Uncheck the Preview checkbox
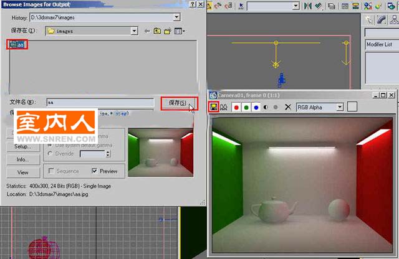This screenshot has width=399, height=259. (x=94, y=171)
